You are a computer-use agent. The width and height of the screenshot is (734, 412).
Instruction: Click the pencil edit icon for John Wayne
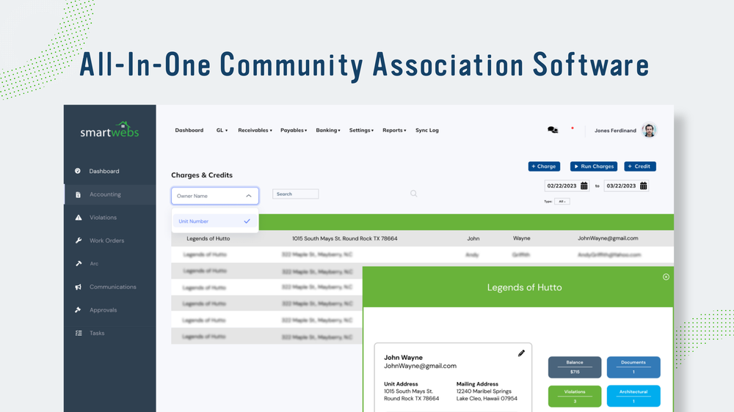point(521,353)
